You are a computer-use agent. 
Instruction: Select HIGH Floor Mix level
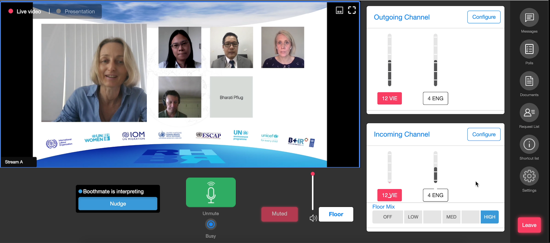(x=489, y=217)
